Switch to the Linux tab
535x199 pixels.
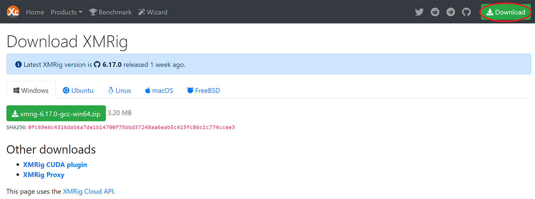pos(119,90)
